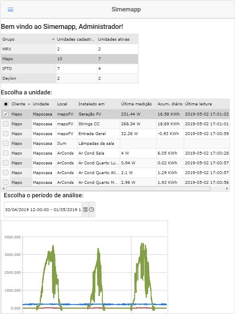This screenshot has height=314, width=235.
Task: Uncheck the Geração FV row checkbox
Action: 6,114
